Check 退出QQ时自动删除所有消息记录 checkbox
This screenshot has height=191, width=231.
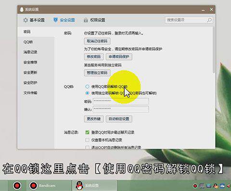pos(87,147)
